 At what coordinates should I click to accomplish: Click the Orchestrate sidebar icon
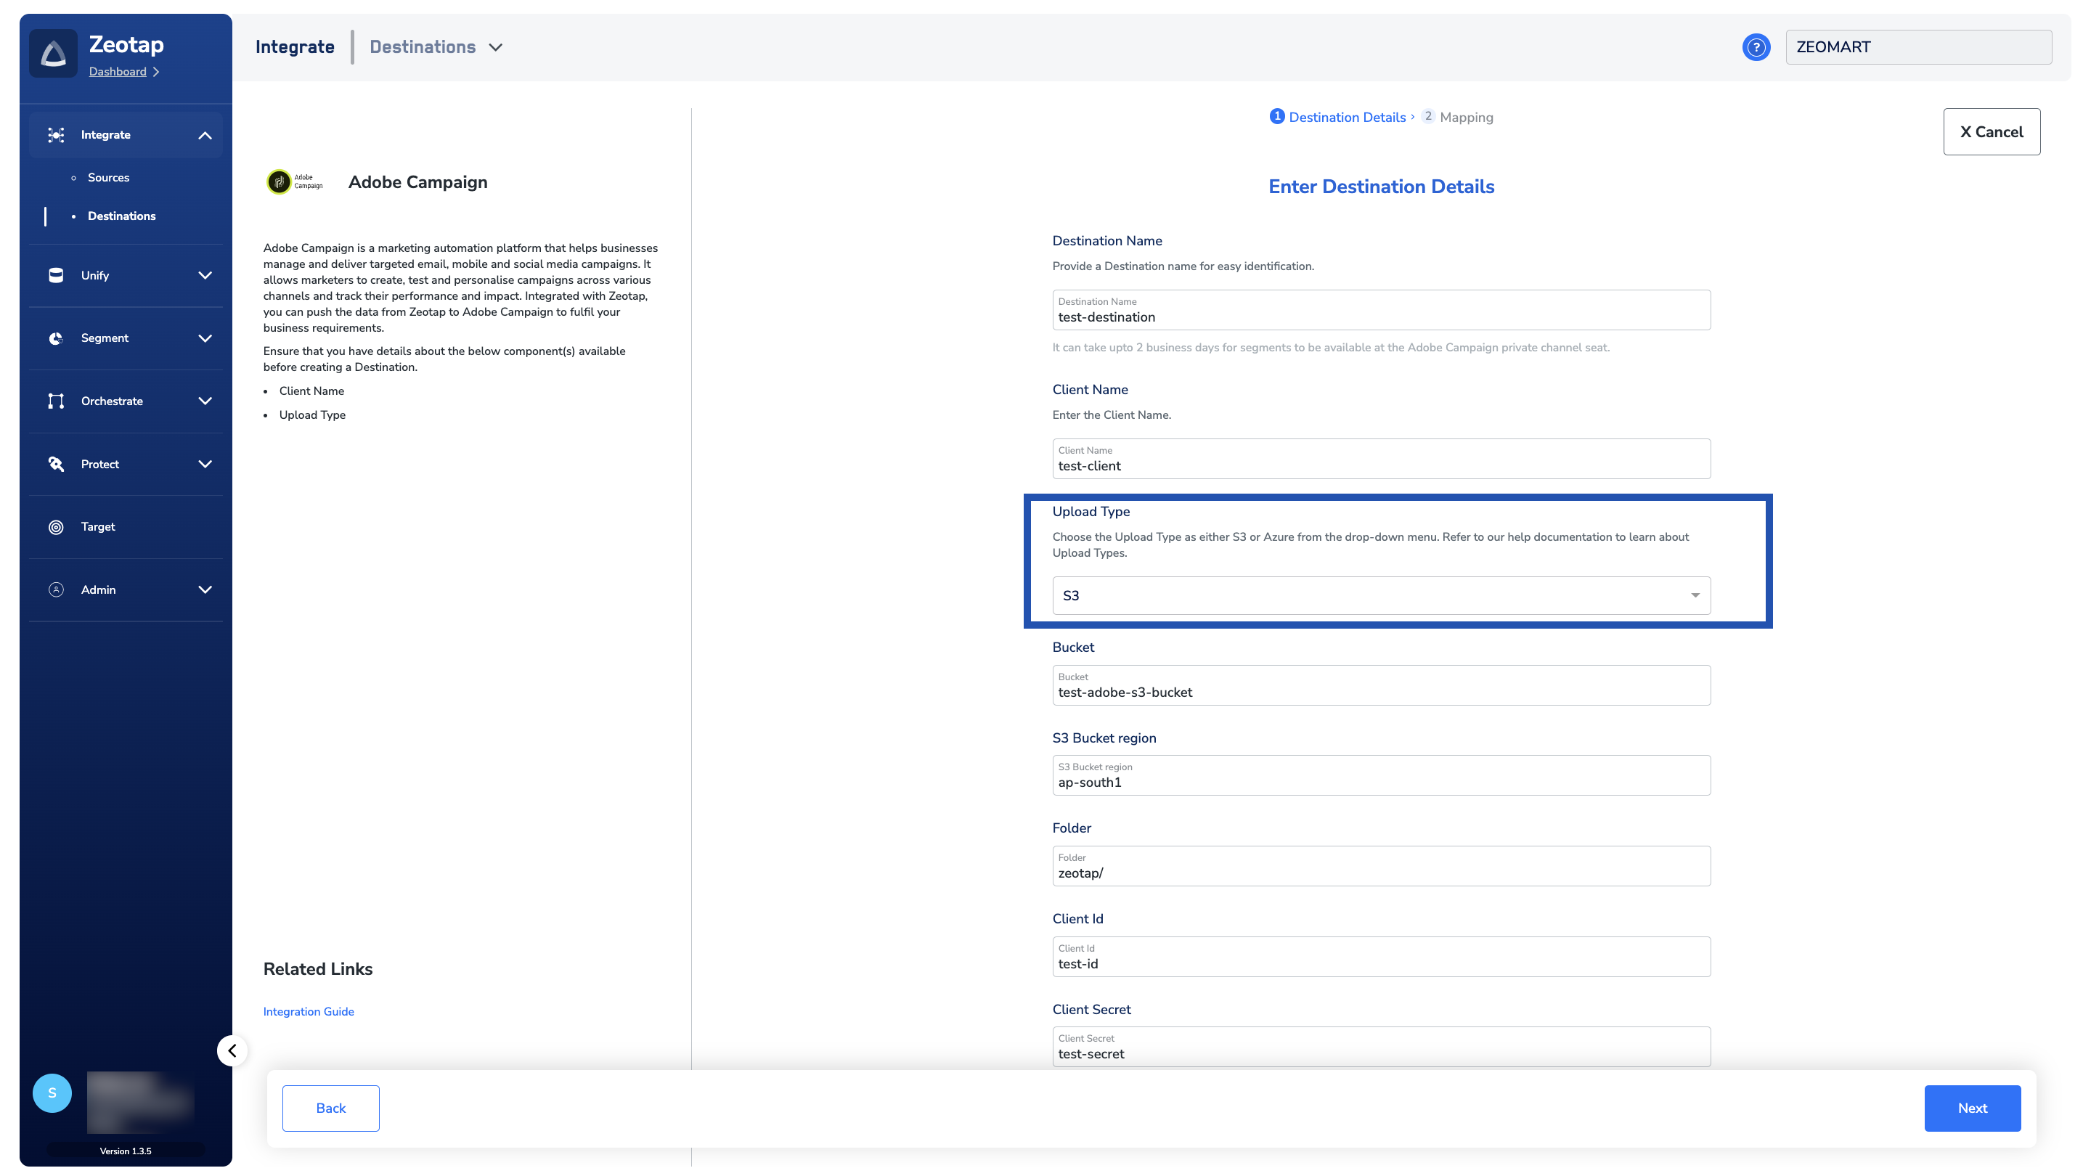click(56, 401)
